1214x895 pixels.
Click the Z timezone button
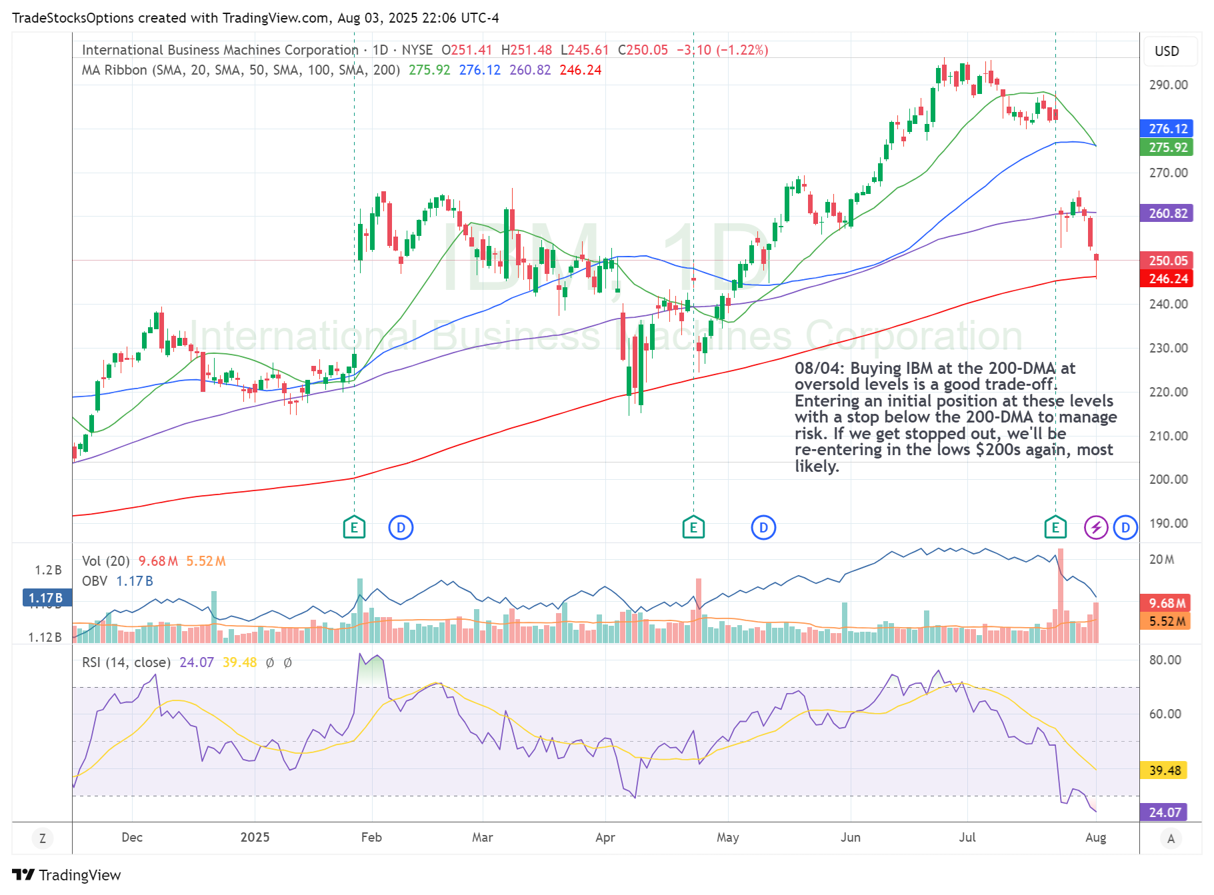pos(43,838)
